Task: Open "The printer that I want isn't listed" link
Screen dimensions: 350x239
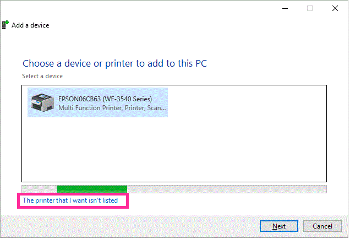Action: pos(70,200)
